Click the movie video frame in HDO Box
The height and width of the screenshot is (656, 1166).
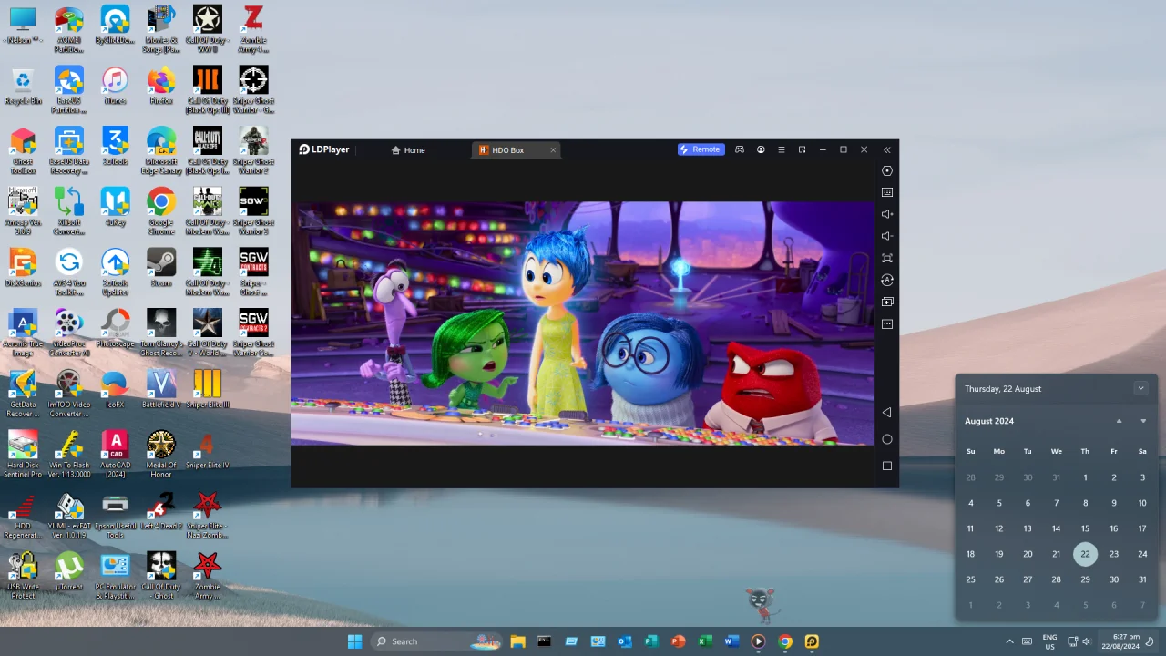583,323
